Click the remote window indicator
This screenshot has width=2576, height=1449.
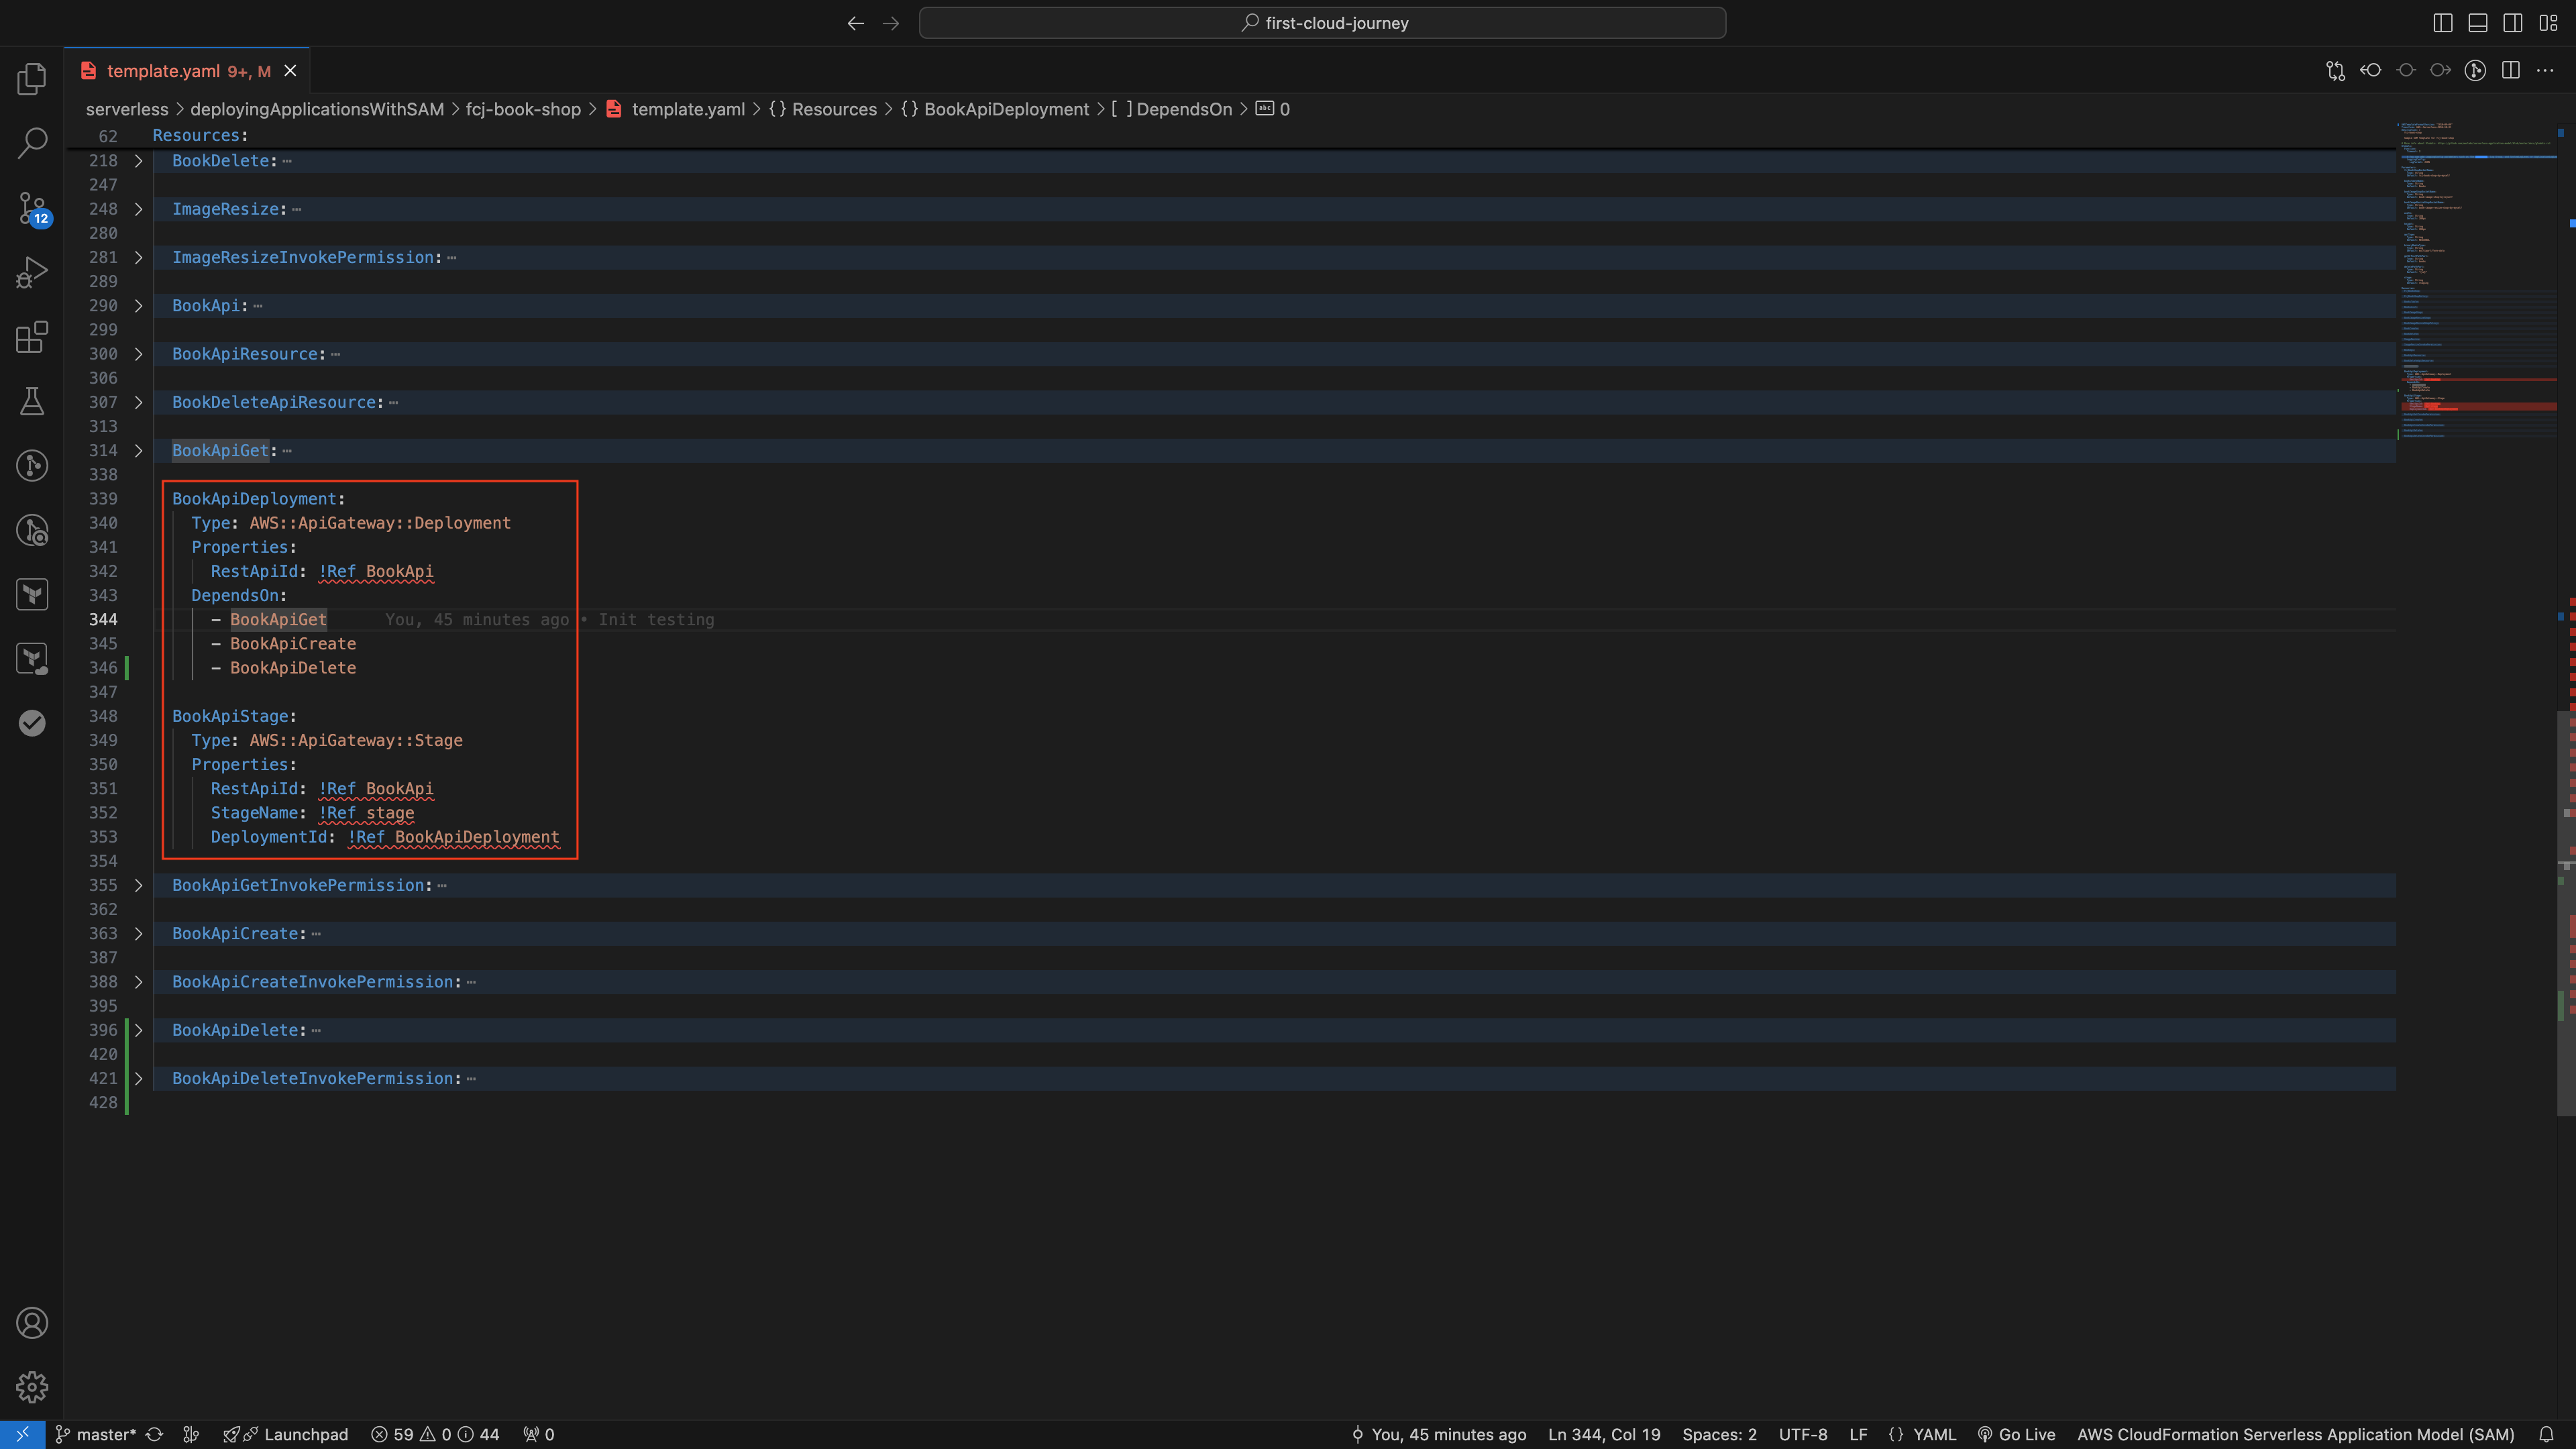tap(22, 1434)
